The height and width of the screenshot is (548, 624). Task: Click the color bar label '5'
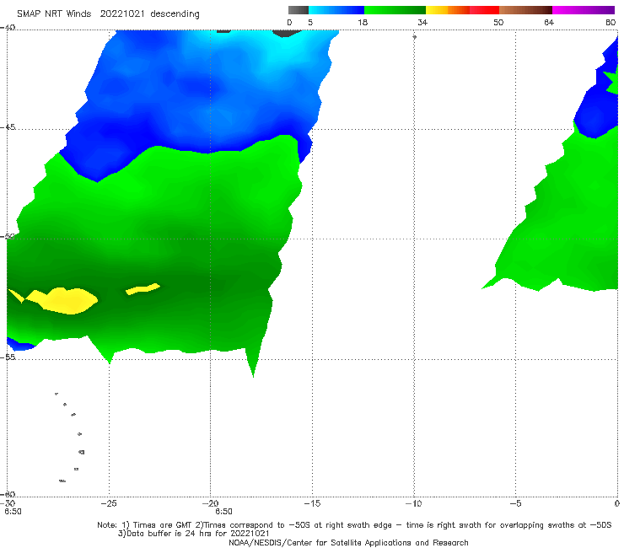point(310,22)
